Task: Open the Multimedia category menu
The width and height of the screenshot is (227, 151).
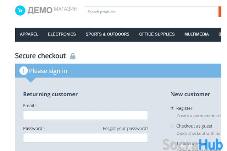Action: click(196, 34)
